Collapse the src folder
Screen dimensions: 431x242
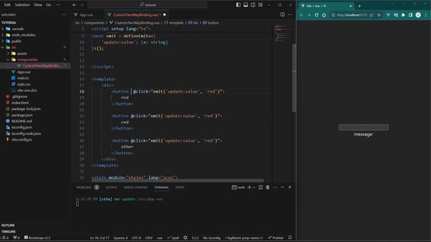click(13, 47)
